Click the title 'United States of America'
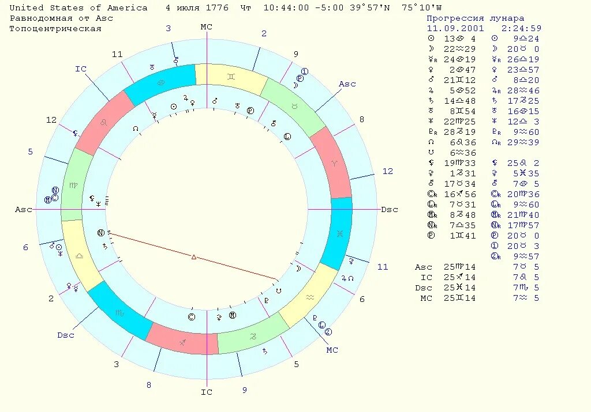Image resolution: width=591 pixels, height=412 pixels. pyautogui.click(x=78, y=7)
